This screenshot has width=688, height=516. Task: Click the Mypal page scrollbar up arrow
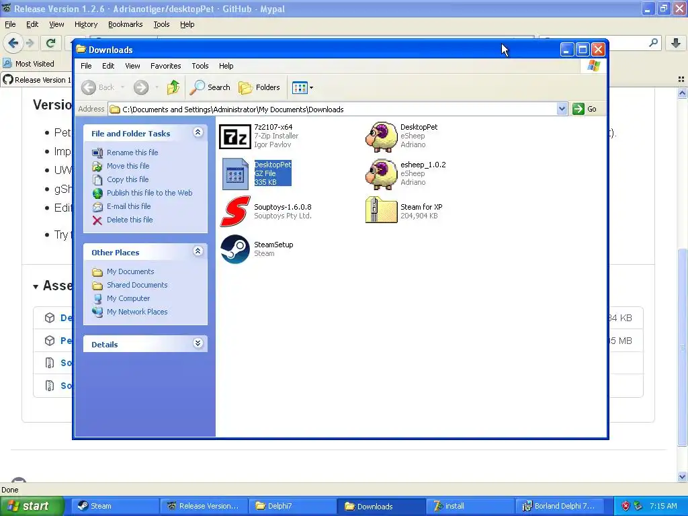coord(682,93)
